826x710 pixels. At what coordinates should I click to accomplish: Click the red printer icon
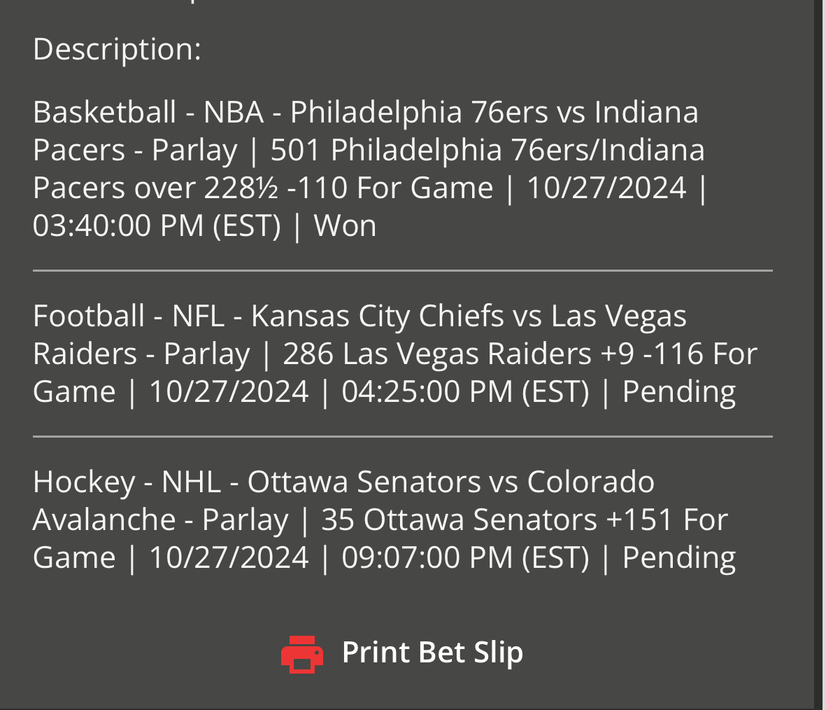302,654
